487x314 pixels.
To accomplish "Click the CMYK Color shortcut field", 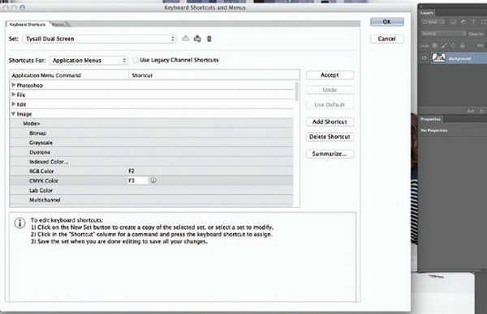I will (138, 180).
